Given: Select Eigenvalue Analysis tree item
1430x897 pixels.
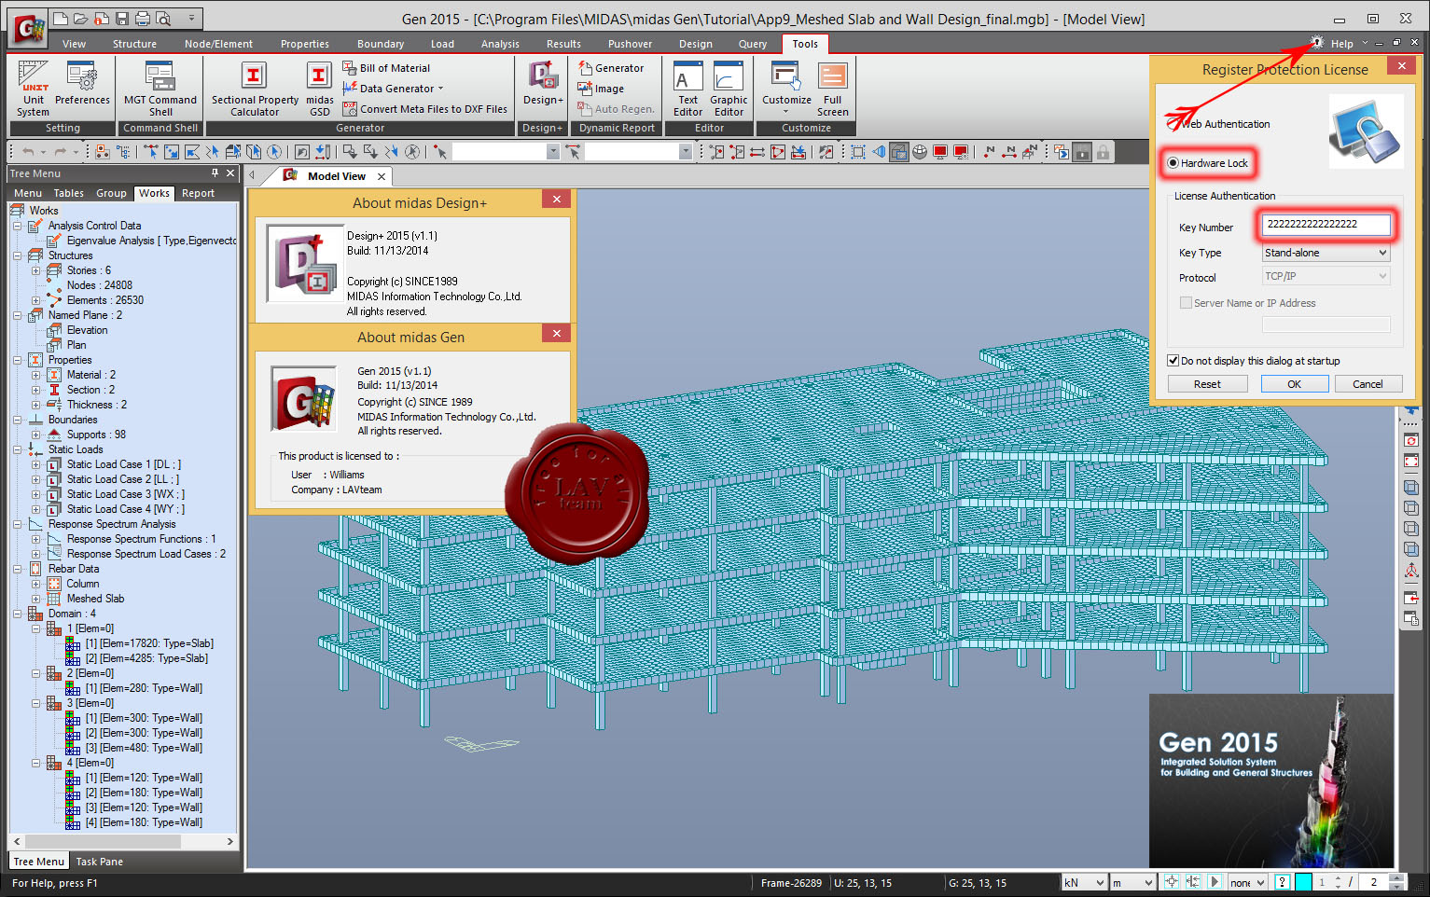Looking at the screenshot, I should pyautogui.click(x=151, y=241).
